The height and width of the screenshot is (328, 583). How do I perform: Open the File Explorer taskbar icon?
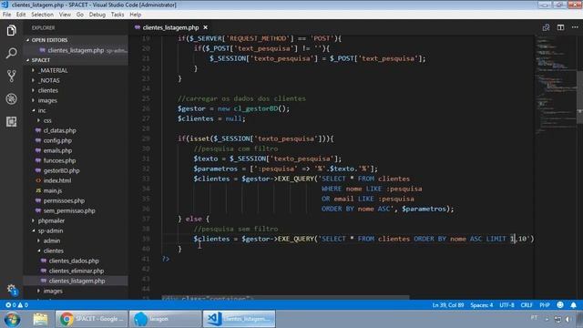(x=40, y=319)
